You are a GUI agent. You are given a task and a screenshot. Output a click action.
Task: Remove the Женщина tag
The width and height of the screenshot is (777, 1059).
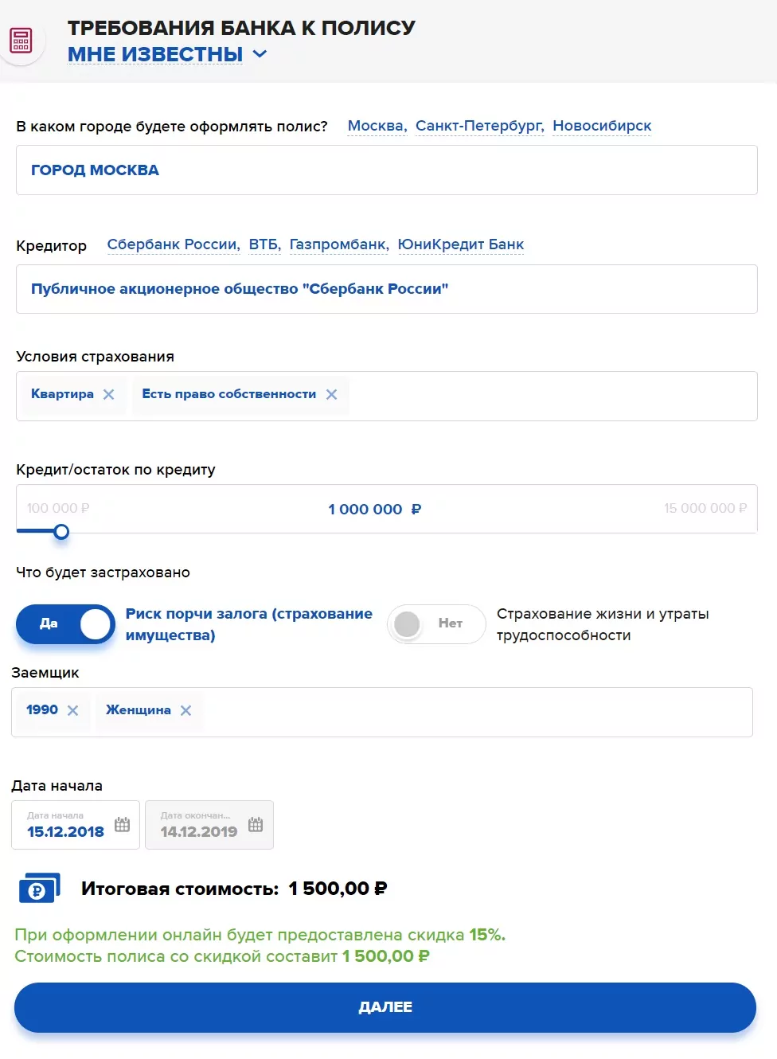coord(185,710)
